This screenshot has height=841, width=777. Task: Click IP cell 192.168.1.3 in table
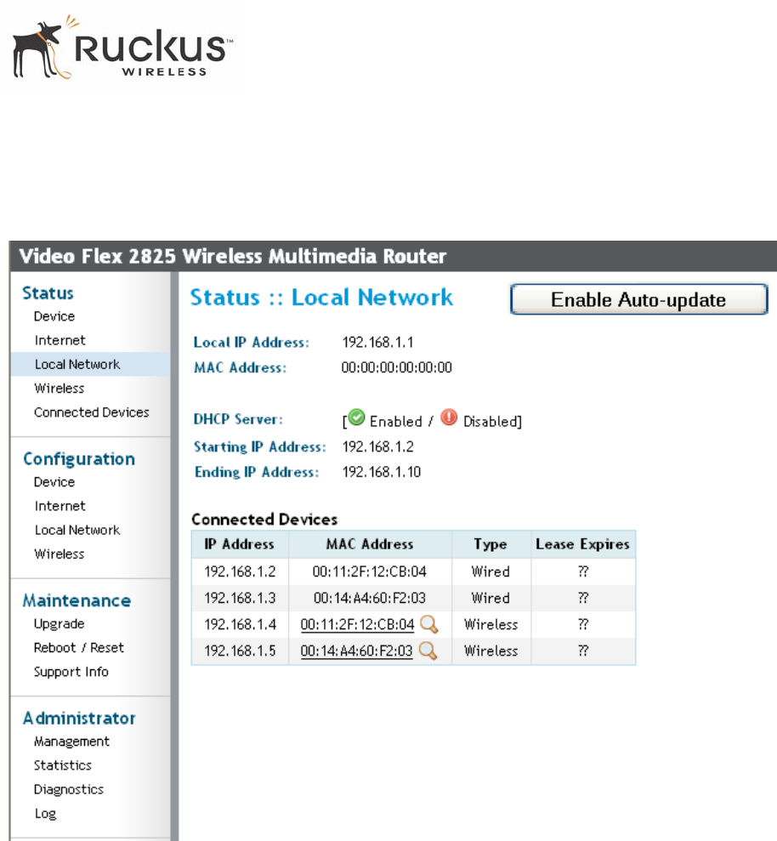[x=240, y=598]
